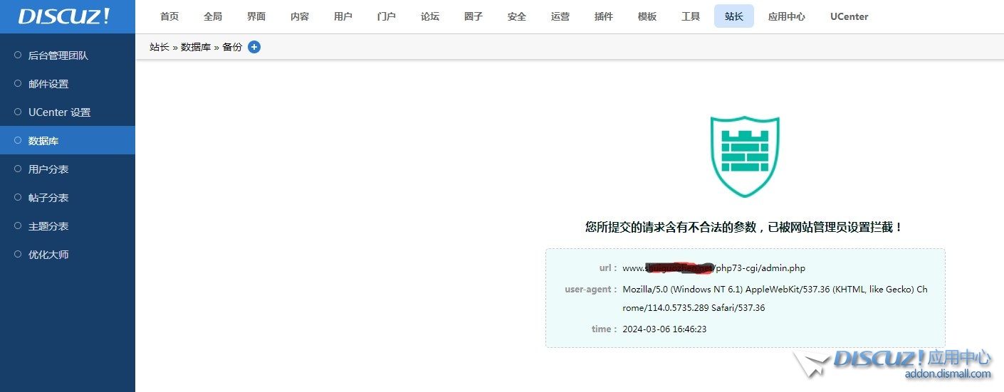Open 用户分表 sidebar entry
Image resolution: width=1004 pixels, height=392 pixels.
pyautogui.click(x=48, y=169)
